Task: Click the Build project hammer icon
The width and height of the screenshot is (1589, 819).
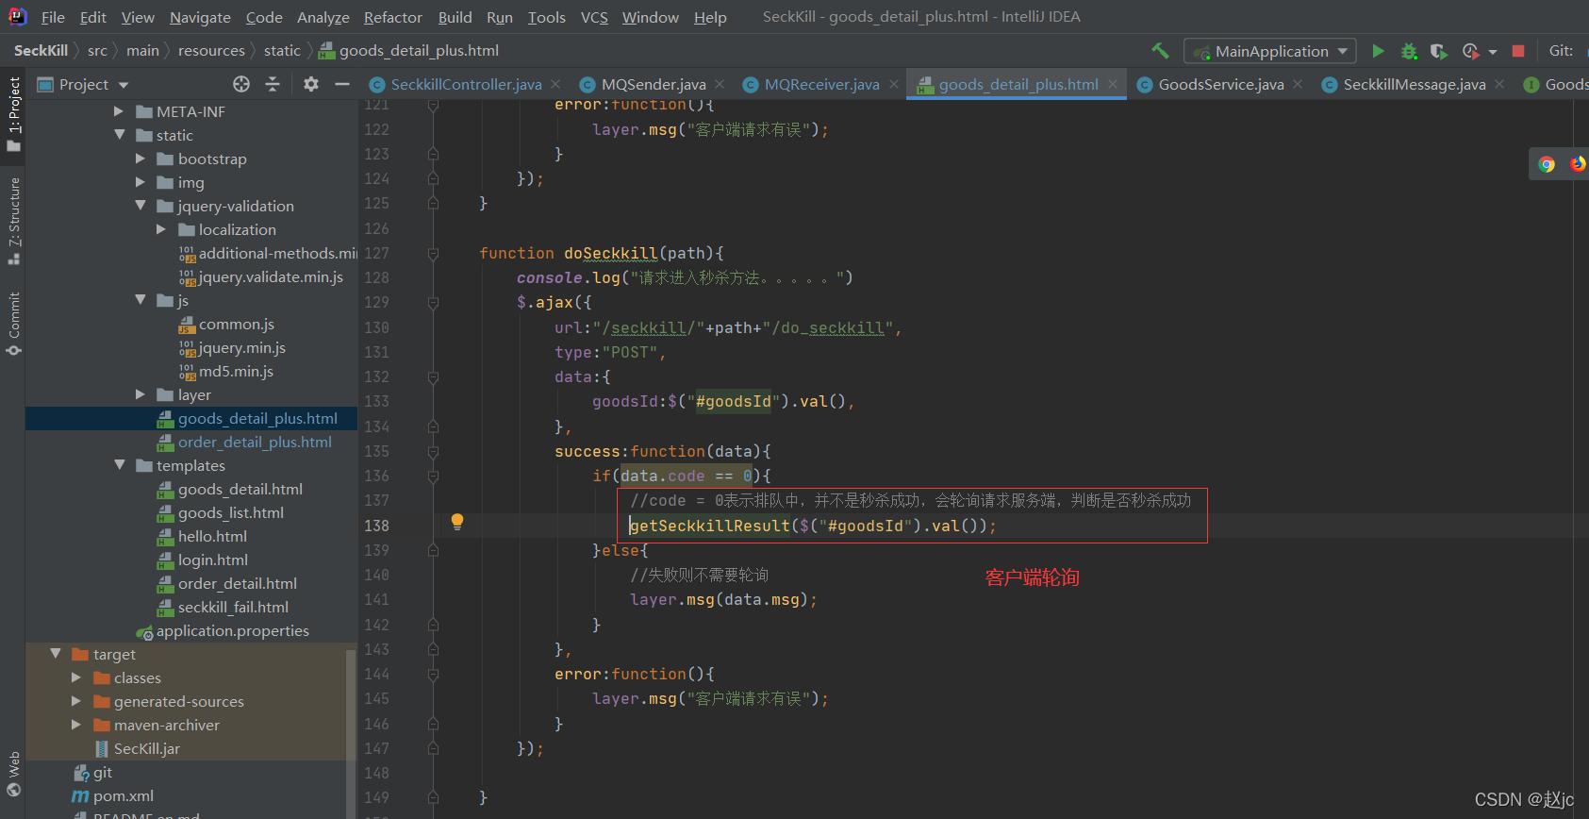Action: pos(1160,51)
